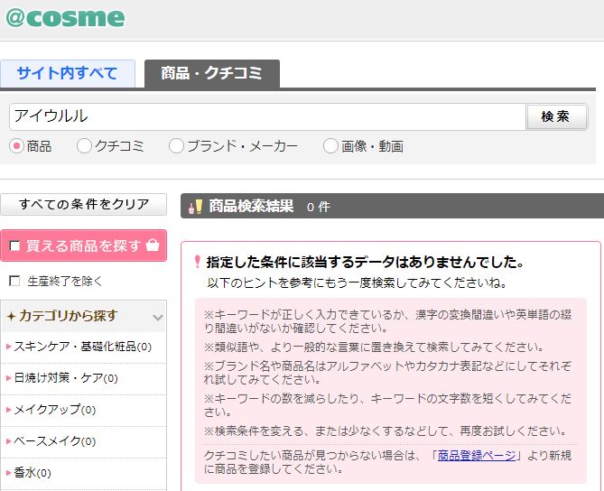Click the 商品検索結果 0件 header
604x491 pixels.
tap(392, 206)
